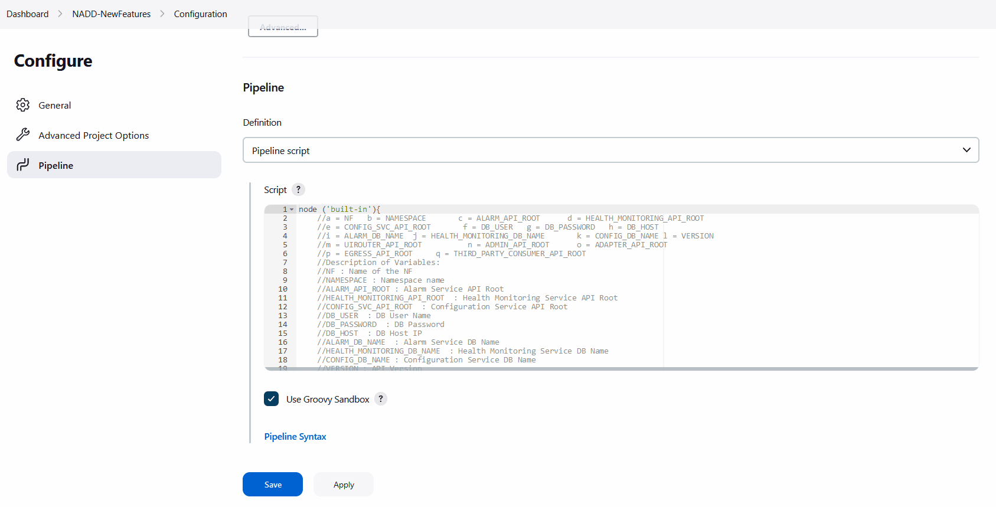This screenshot has height=507, width=996.
Task: Toggle the Use Groovy Sandbox checkbox
Action: point(272,399)
